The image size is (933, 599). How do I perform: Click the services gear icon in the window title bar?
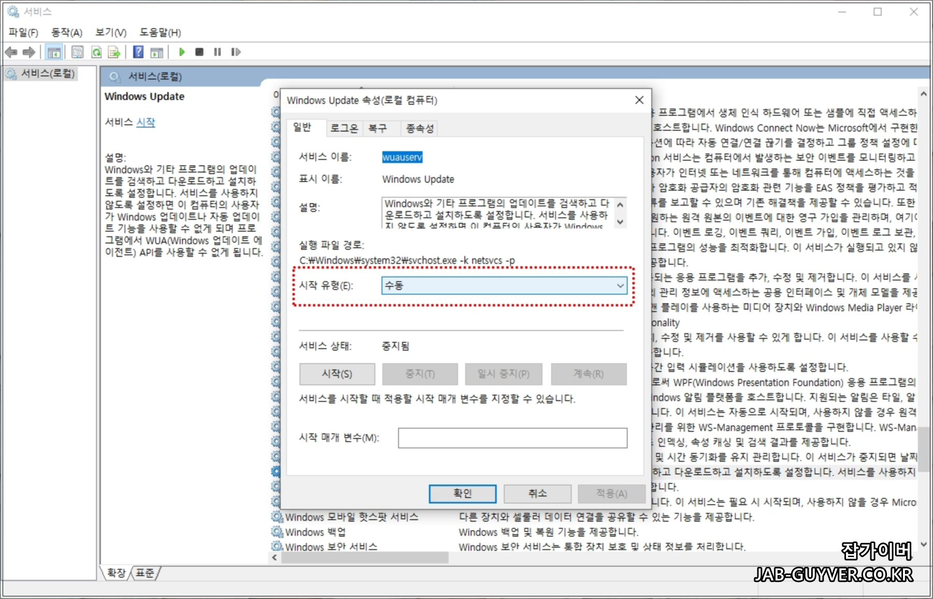(13, 11)
